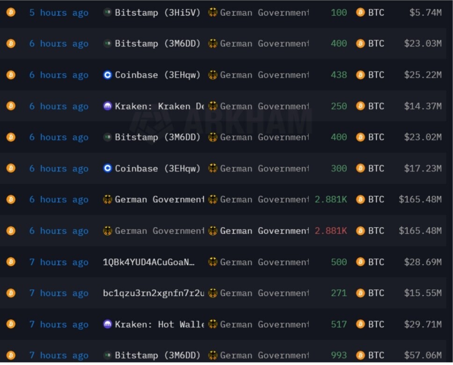This screenshot has width=453, height=365.
Task: Click the receiver emblem in the red 2.881K row
Action: [212, 231]
